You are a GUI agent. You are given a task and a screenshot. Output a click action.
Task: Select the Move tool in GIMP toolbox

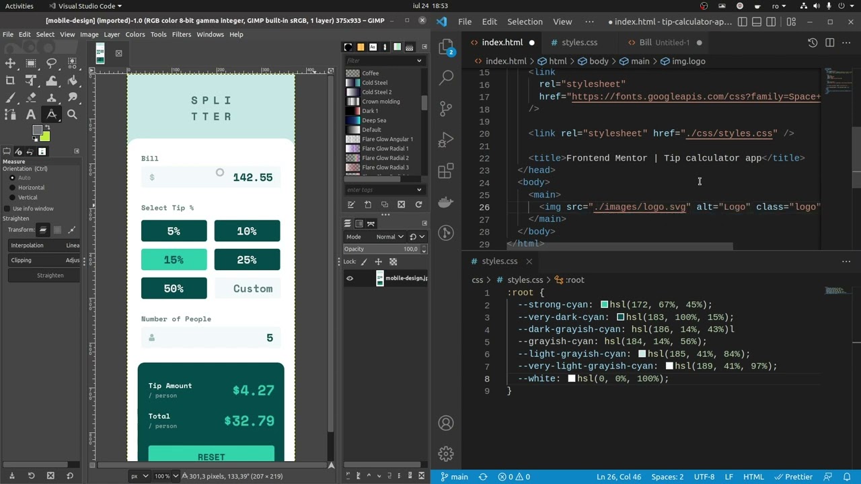[x=10, y=63]
